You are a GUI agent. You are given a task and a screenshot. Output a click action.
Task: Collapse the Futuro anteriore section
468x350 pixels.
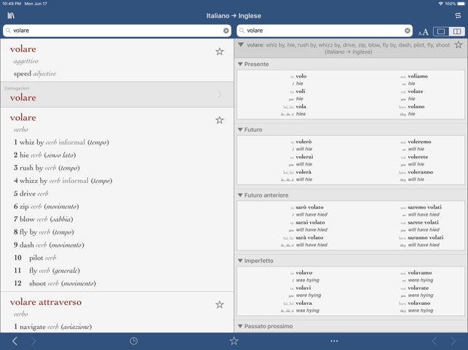[x=240, y=195]
